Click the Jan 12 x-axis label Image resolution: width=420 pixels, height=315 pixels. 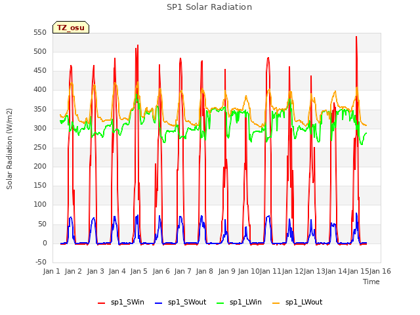(x=293, y=271)
